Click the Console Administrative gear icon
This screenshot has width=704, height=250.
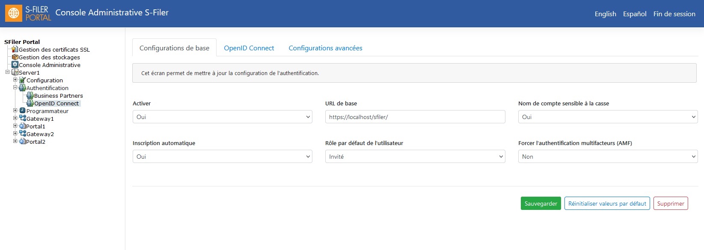tap(15, 65)
